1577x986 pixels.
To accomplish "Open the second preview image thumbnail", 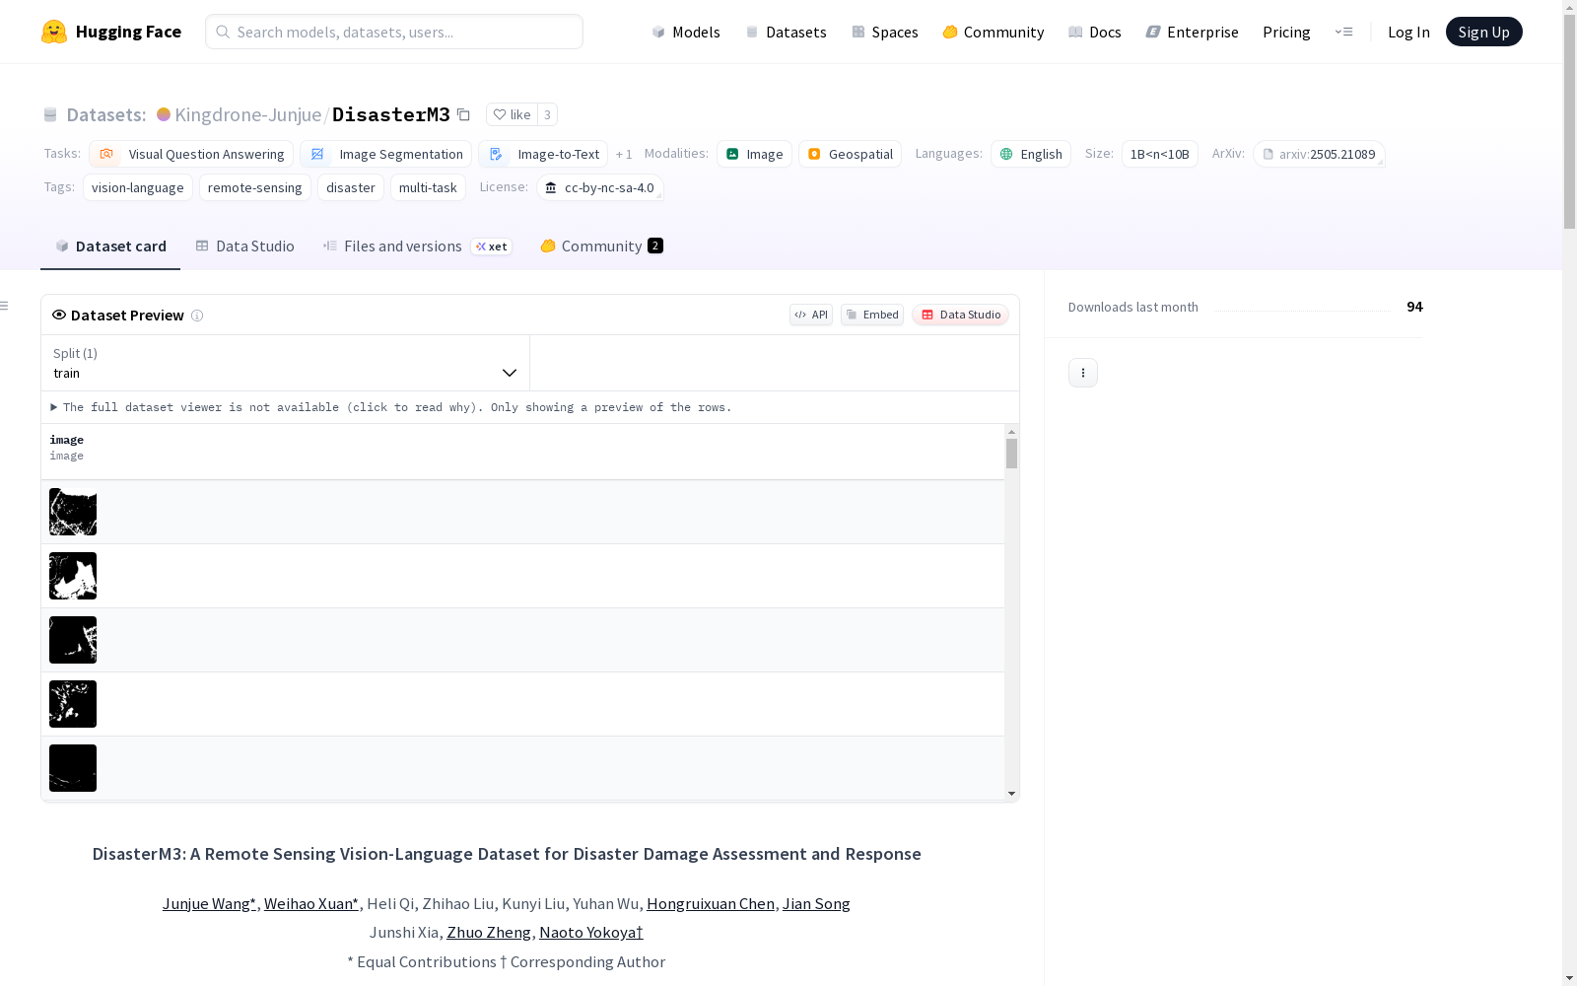I will 73,576.
